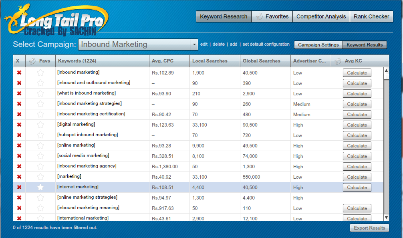Sort by Global Searches column header
This screenshot has width=403, height=238.
tap(265, 61)
